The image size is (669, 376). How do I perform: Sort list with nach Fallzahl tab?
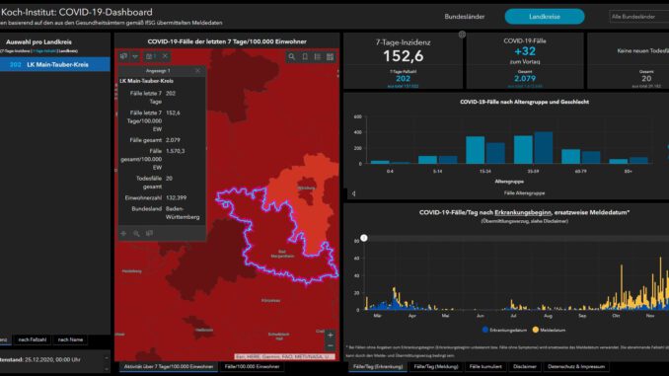(x=33, y=339)
